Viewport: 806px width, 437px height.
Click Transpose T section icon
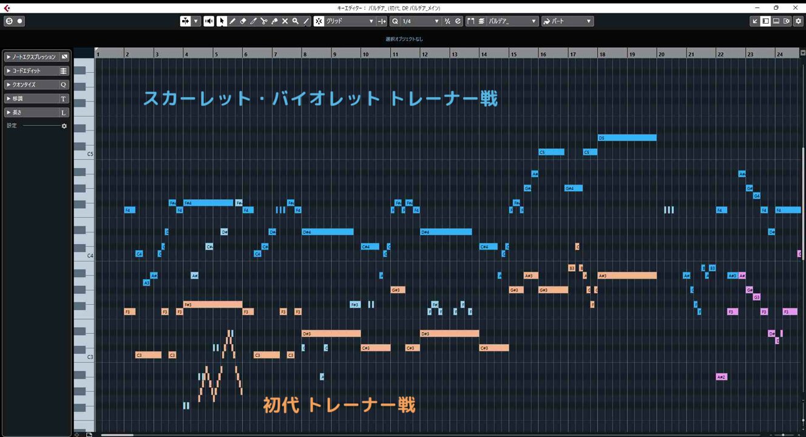[x=64, y=98]
